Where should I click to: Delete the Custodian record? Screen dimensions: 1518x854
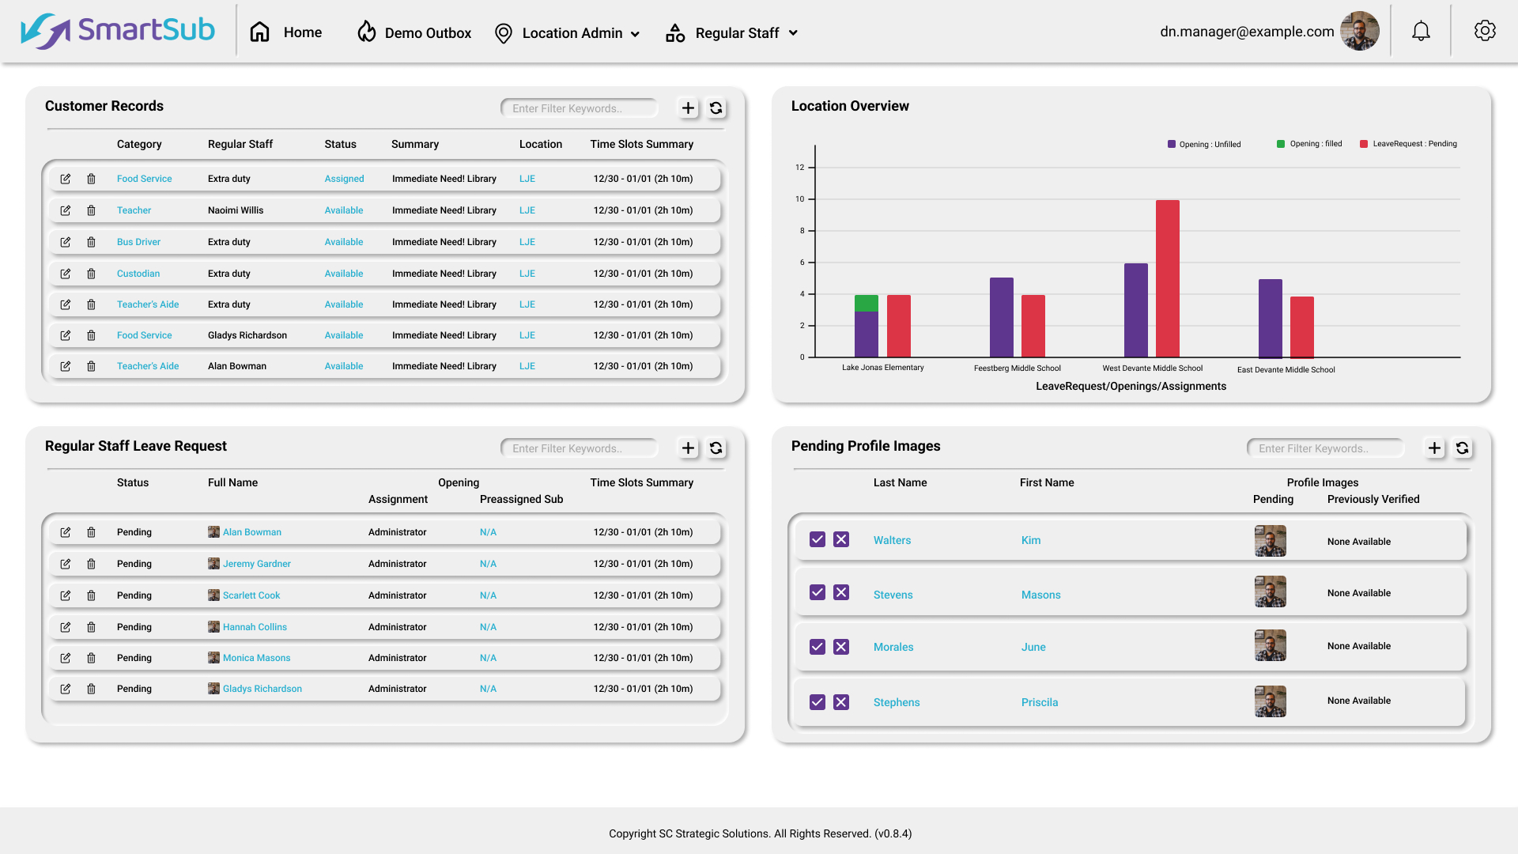click(x=91, y=274)
